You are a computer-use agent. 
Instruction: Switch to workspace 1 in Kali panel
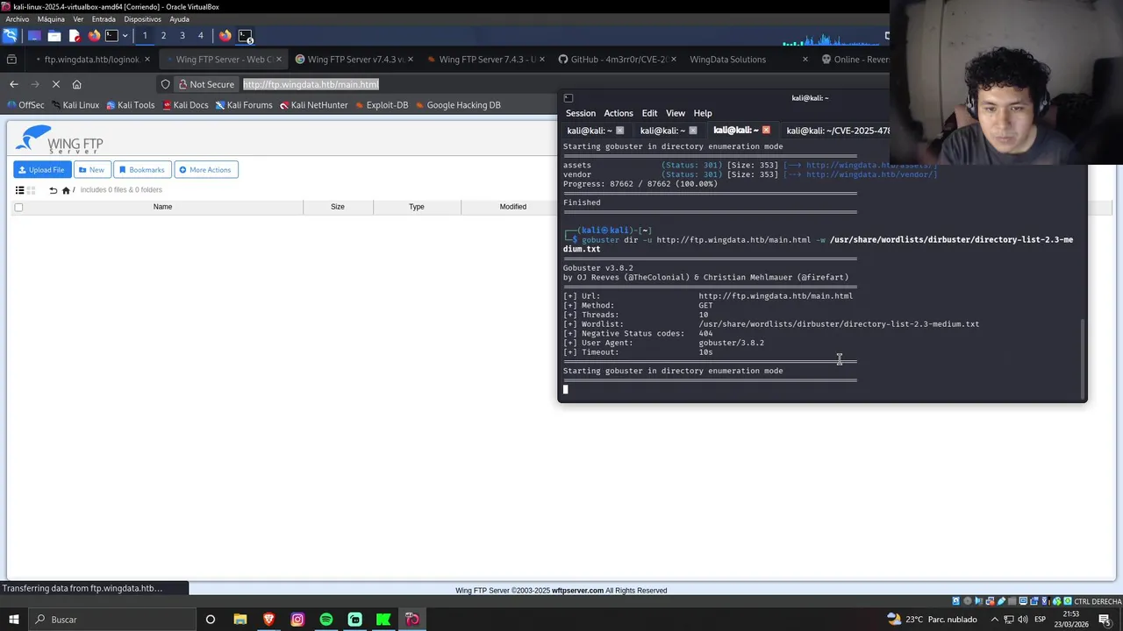145,36
